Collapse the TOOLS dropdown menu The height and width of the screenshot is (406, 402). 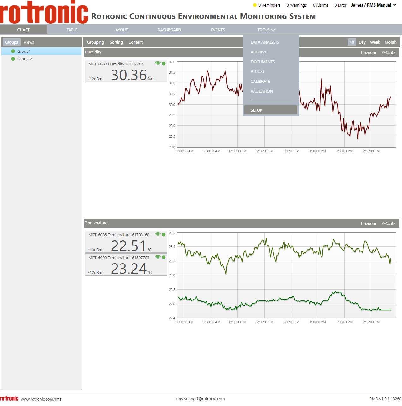266,30
